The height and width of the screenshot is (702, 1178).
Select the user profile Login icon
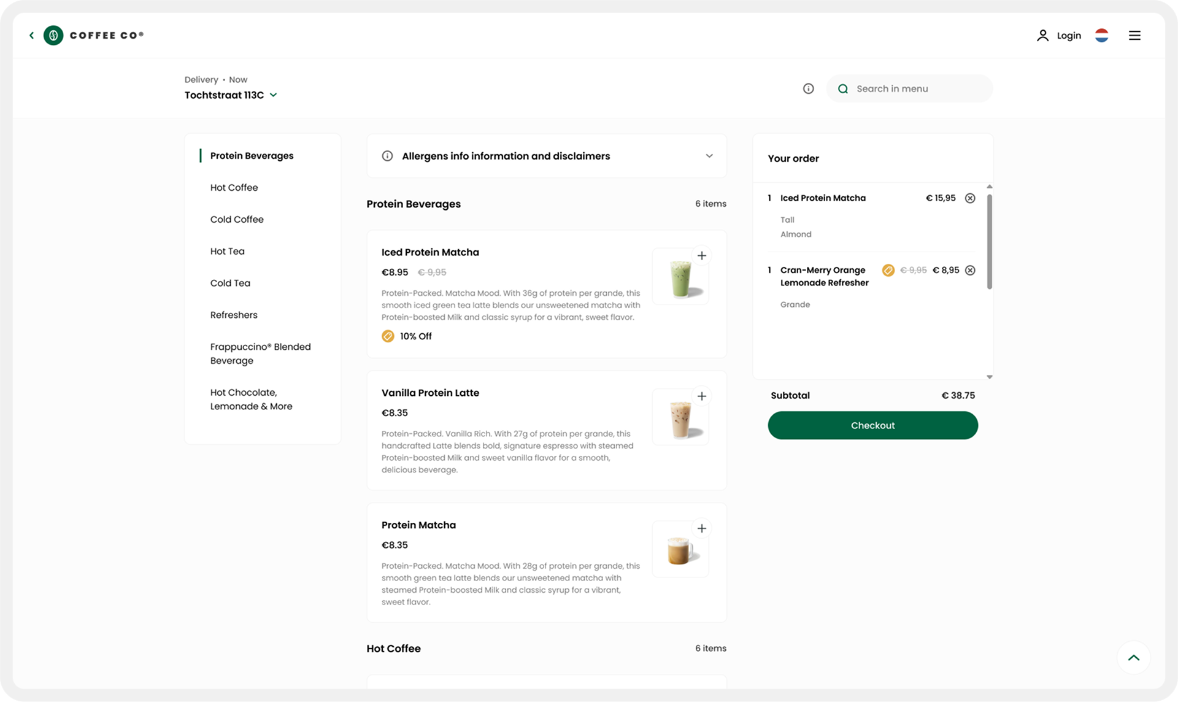click(1043, 35)
